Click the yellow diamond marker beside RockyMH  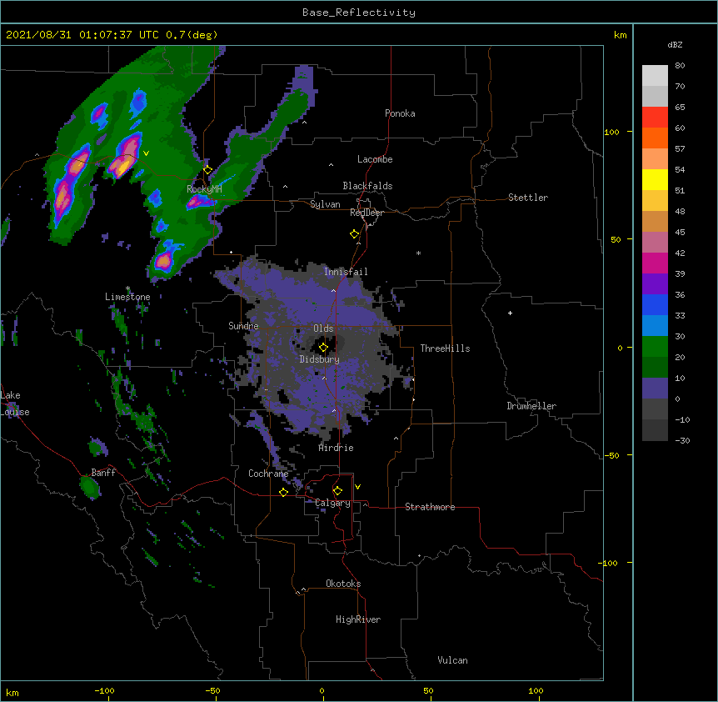pos(208,170)
